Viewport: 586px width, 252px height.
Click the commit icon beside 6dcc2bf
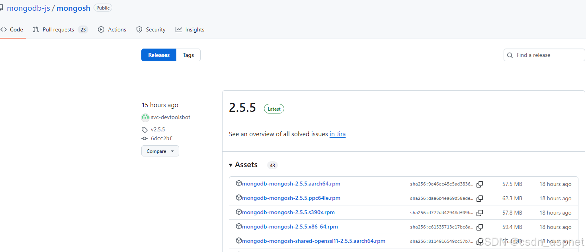click(x=145, y=139)
